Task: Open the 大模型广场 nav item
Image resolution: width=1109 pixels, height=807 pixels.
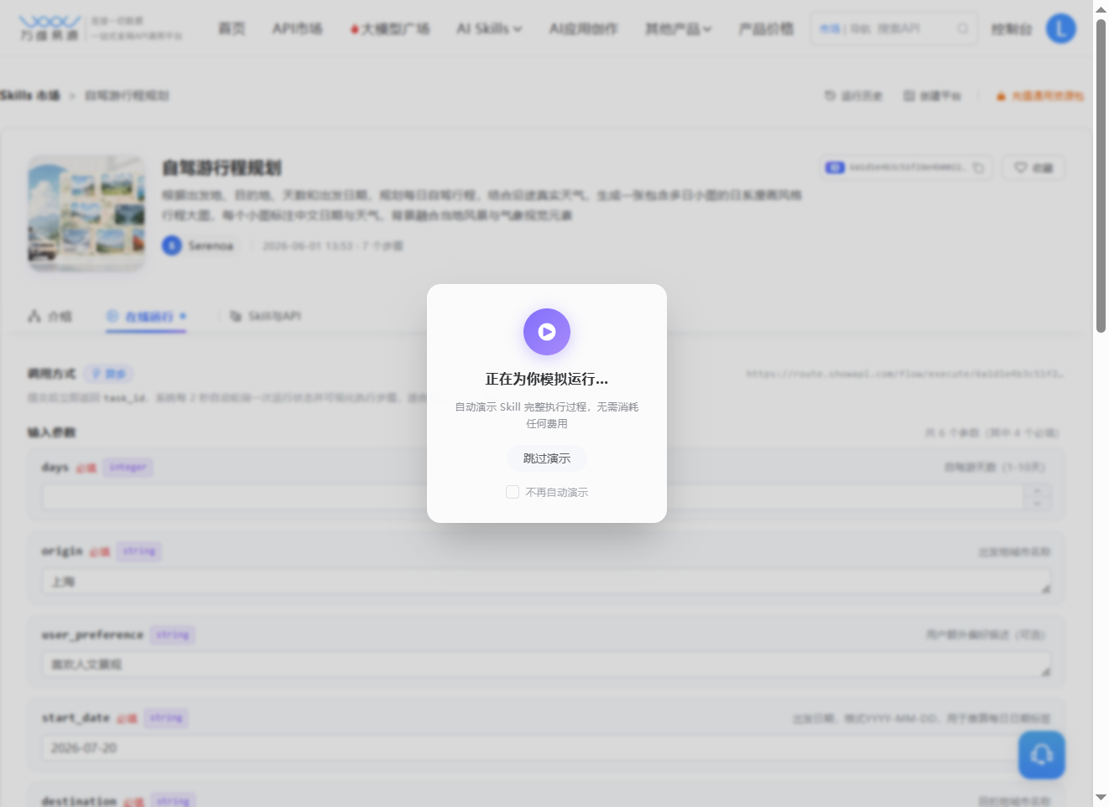Action: (x=390, y=28)
